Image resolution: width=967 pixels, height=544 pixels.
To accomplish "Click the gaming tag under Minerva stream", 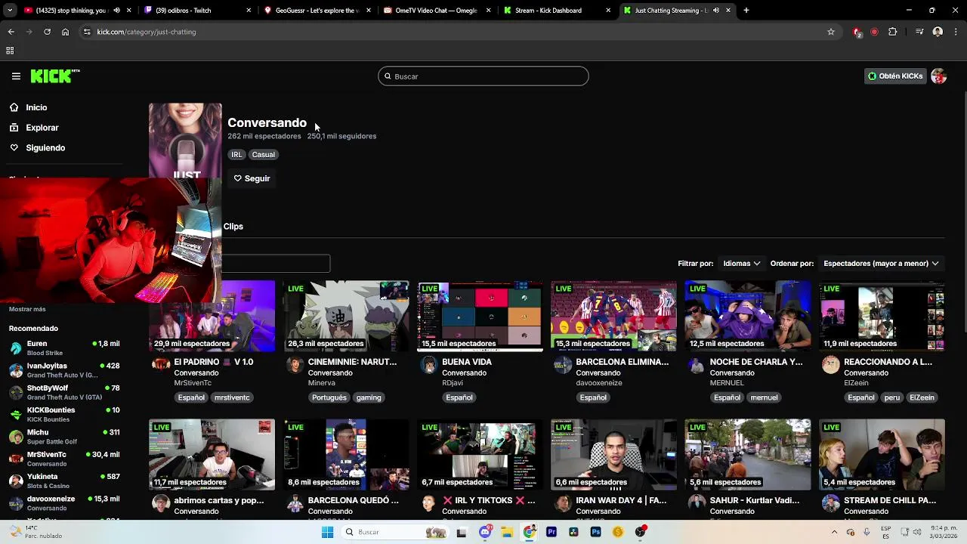I will point(369,397).
